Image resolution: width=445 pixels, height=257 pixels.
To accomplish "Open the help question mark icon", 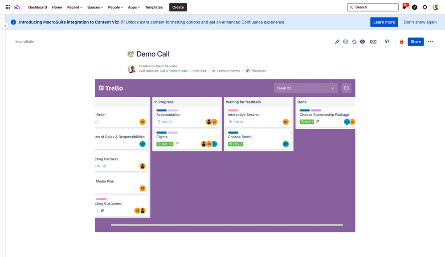I will pos(415,8).
